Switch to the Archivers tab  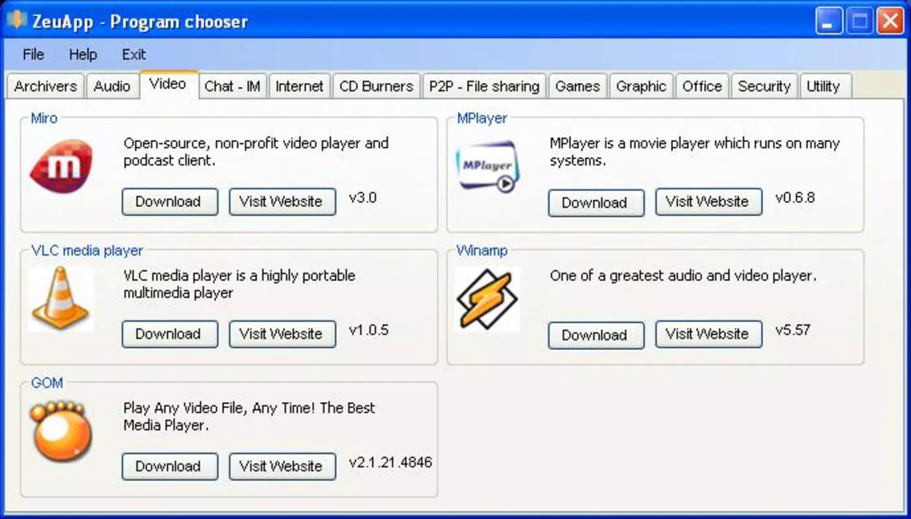pos(45,86)
